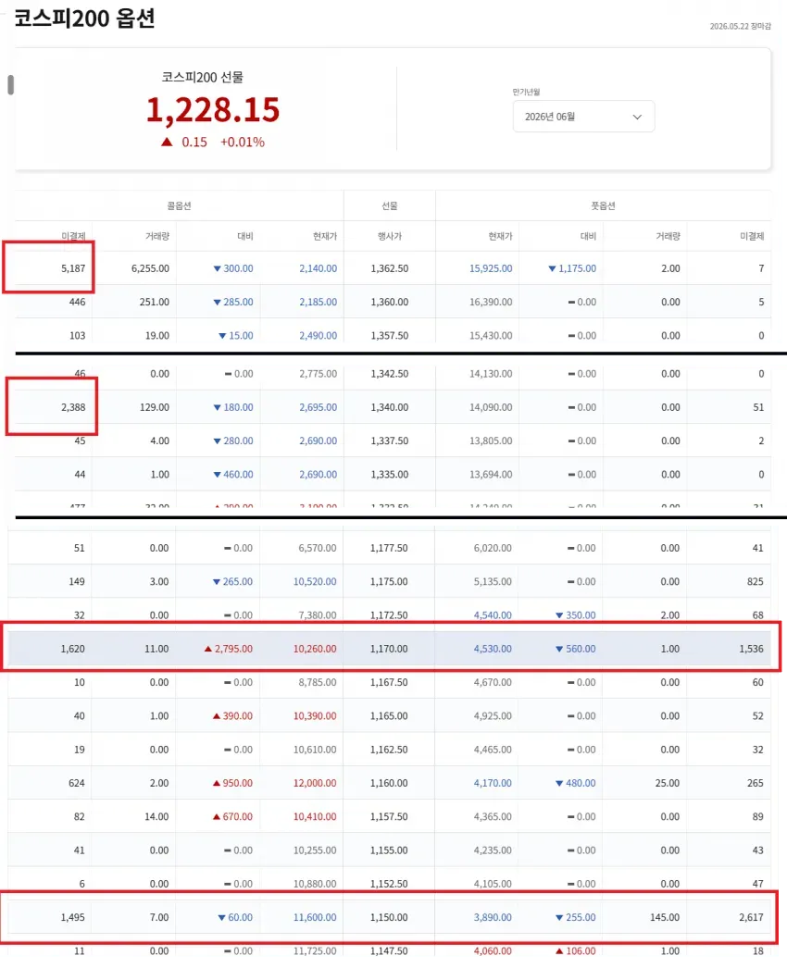Click call price 6,570.00
The height and width of the screenshot is (968, 787).
[318, 548]
